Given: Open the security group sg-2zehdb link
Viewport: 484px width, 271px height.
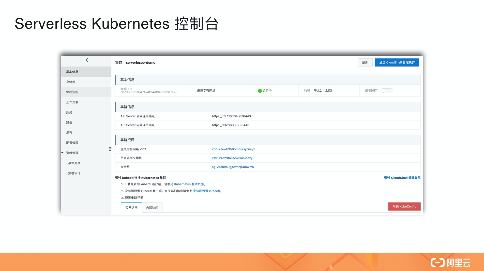Looking at the screenshot, I should [233, 167].
